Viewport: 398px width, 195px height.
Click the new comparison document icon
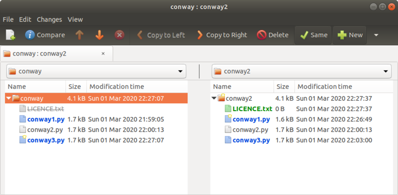pyautogui.click(x=10, y=35)
